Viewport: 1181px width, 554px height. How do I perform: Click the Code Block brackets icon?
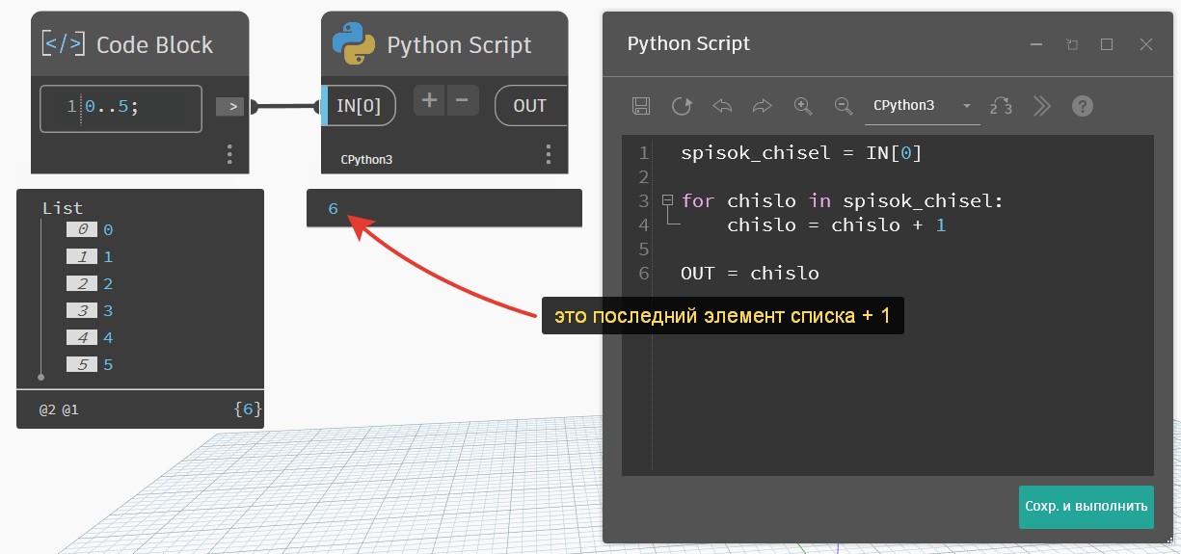pos(65,44)
